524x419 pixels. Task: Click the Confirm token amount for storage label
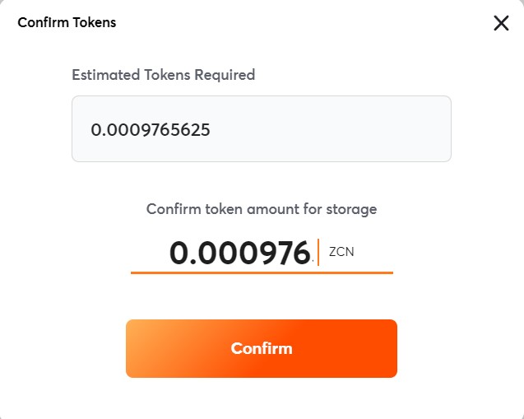262,209
